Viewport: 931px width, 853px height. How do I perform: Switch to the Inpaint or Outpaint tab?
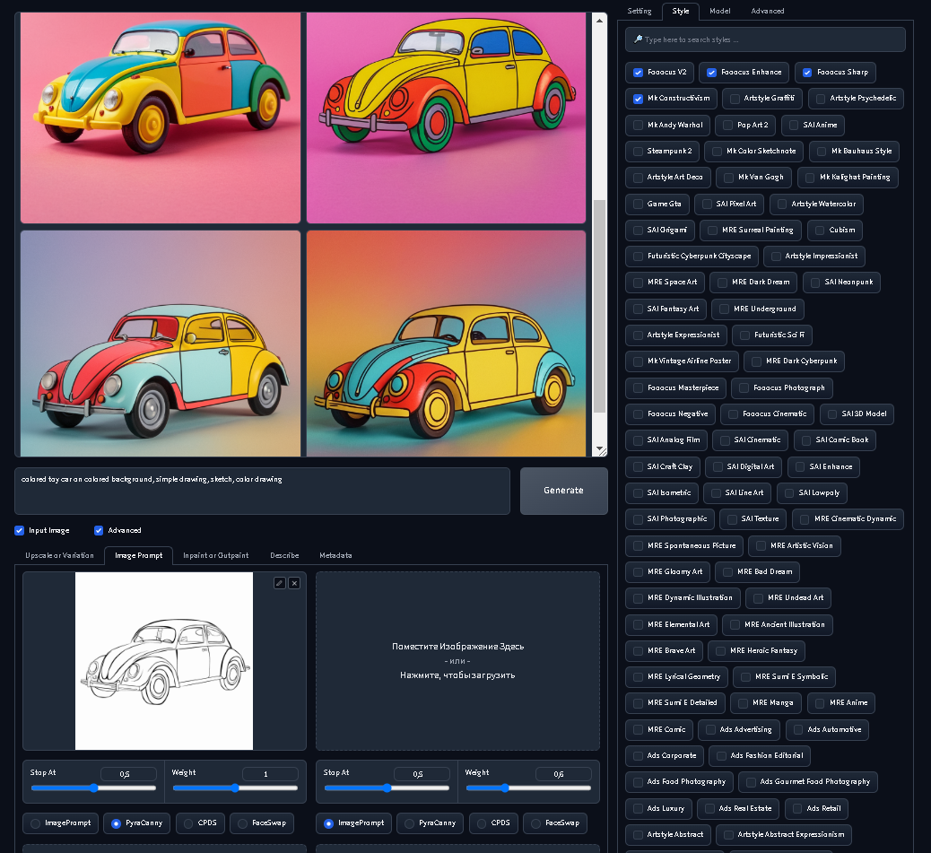pos(215,555)
